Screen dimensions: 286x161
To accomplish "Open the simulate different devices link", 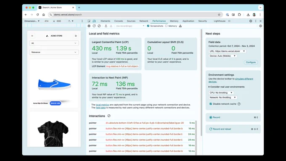I will pyautogui.click(x=231, y=80).
